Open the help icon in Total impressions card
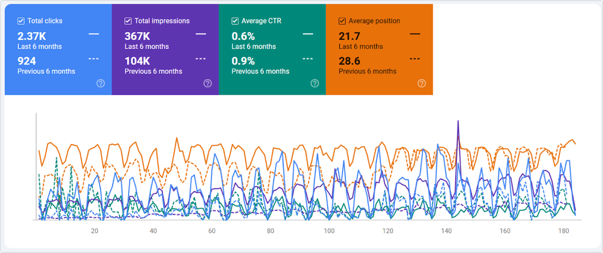Image resolution: width=603 pixels, height=253 pixels. 208,84
